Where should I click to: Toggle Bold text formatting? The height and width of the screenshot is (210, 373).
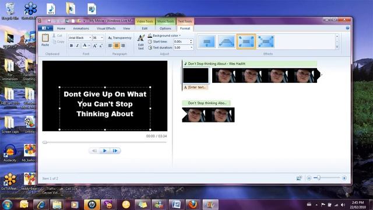pyautogui.click(x=71, y=45)
